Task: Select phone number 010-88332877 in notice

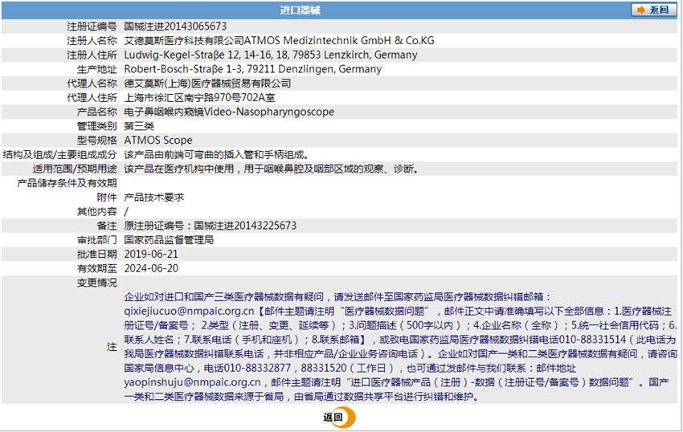Action: [257, 368]
